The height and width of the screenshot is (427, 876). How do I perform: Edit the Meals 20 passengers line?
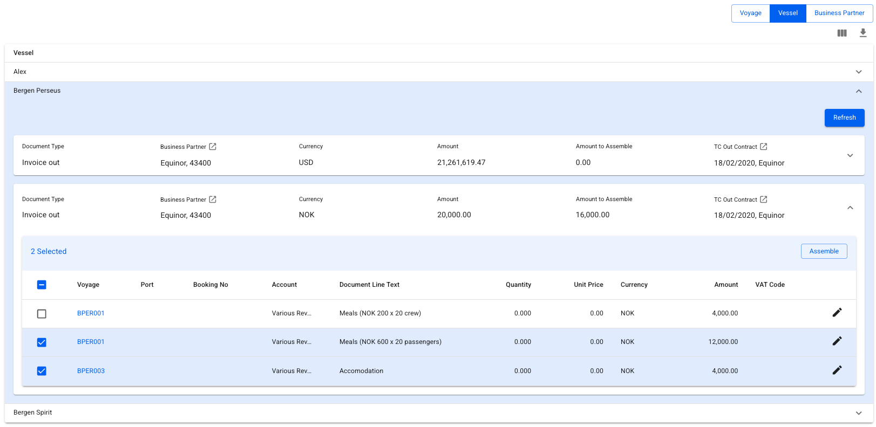[837, 341]
